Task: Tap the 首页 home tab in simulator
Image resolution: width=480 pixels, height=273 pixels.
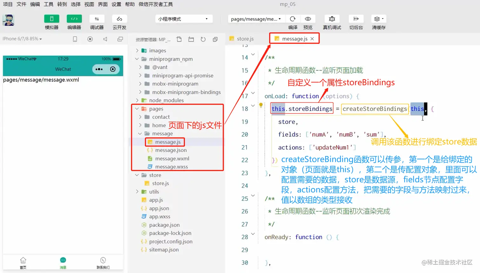Action: click(23, 263)
